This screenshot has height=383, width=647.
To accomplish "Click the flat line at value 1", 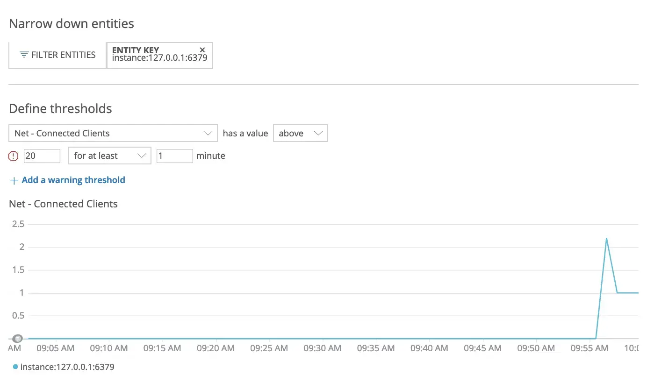I will 628,293.
